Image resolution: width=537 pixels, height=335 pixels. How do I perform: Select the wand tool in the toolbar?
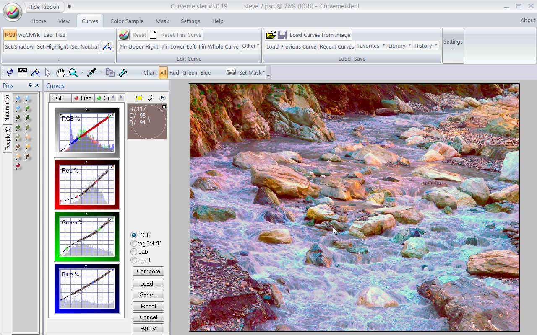coord(35,72)
